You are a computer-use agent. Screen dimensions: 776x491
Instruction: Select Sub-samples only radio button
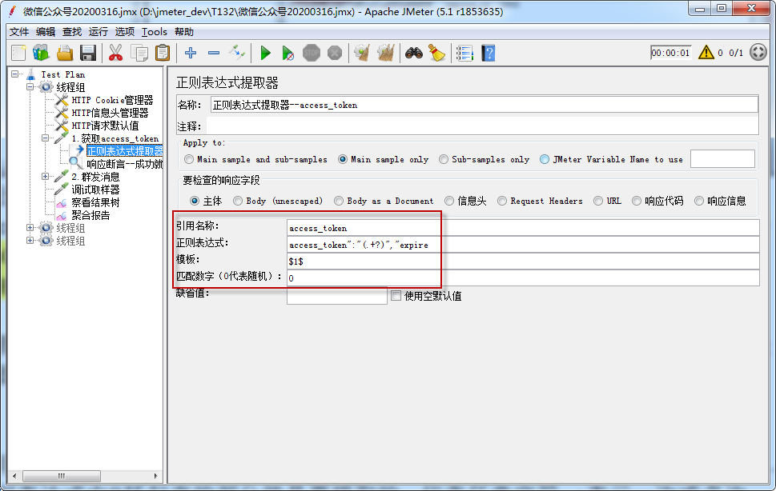[x=444, y=160]
